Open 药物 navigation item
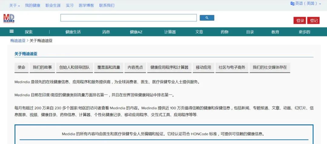Viewport: 327px width, 144px height. [225, 32]
